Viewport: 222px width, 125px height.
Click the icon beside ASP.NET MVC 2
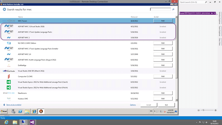tap(9, 37)
